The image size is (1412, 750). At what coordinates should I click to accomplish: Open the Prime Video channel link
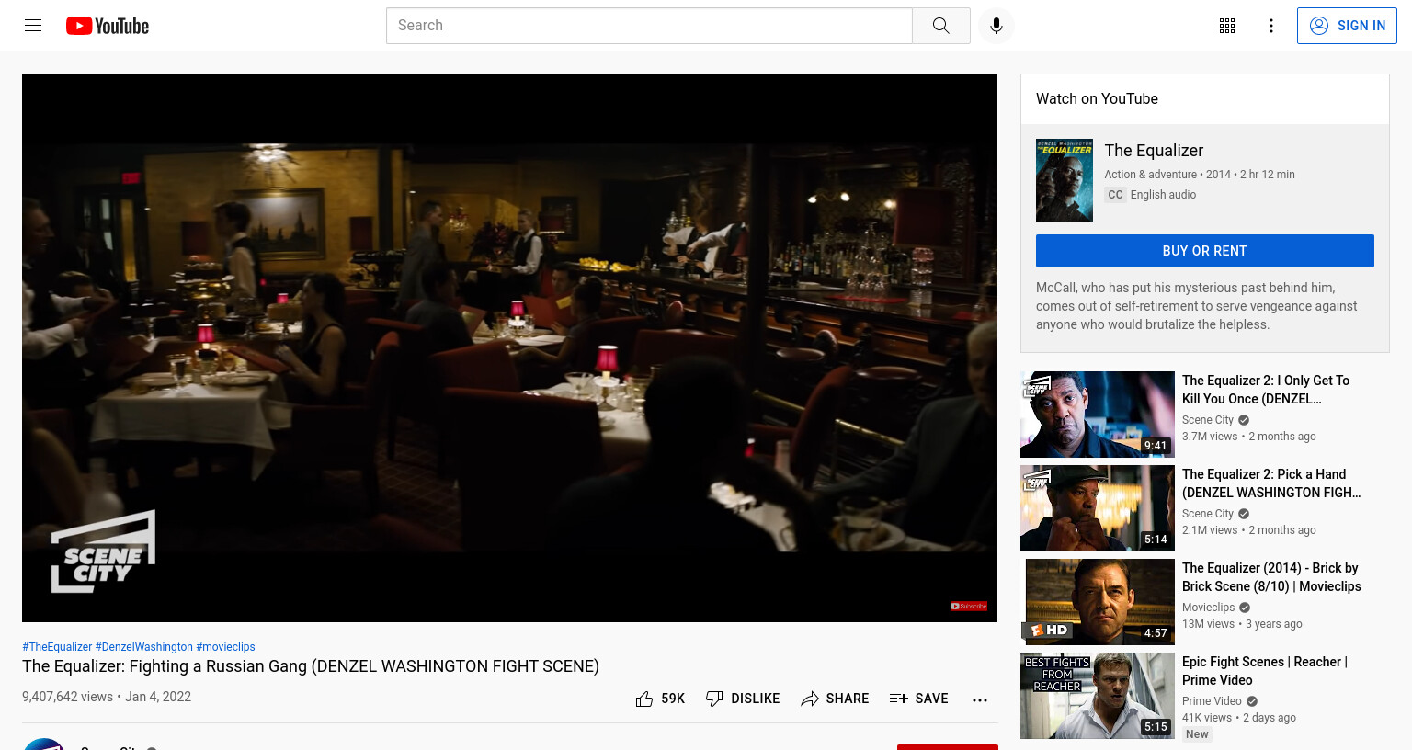point(1212,701)
